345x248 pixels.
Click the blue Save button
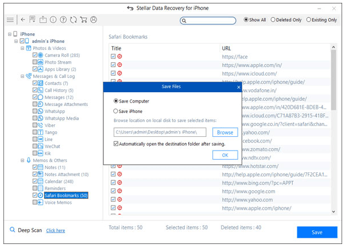click(x=317, y=232)
